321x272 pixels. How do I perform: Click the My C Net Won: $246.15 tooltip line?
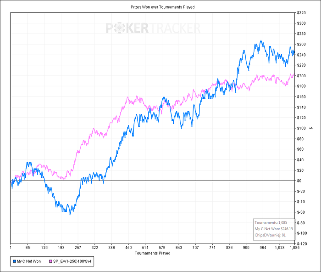(x=274, y=229)
